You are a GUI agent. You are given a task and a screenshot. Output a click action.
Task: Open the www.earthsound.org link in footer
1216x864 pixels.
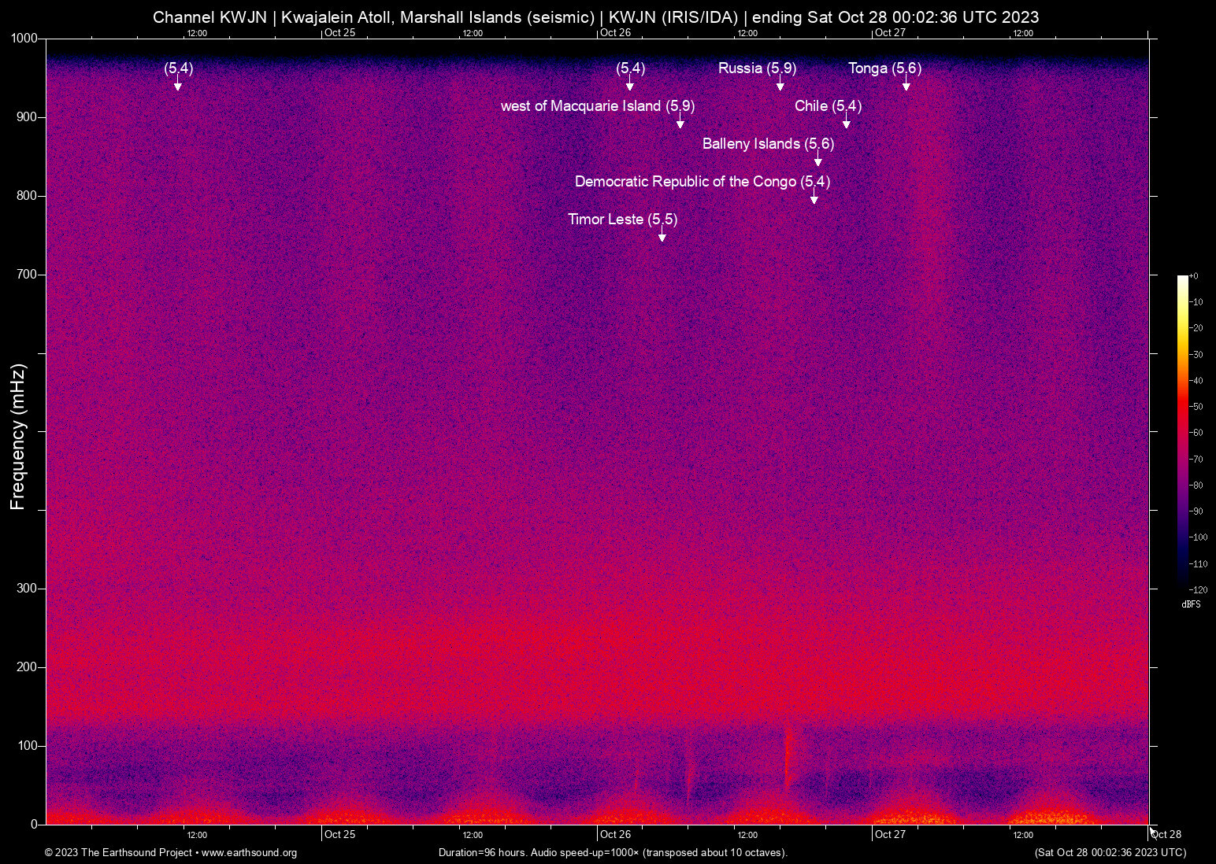point(249,853)
